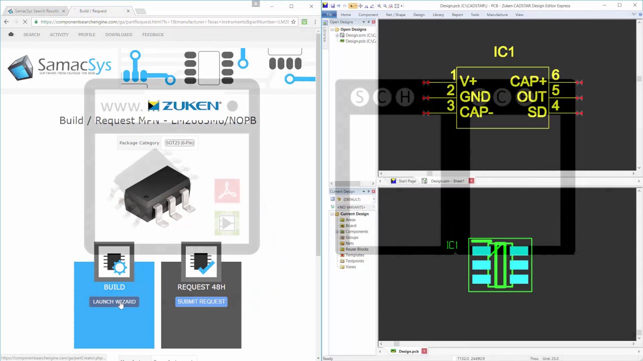Select Board in Current Design tree

pyautogui.click(x=351, y=226)
